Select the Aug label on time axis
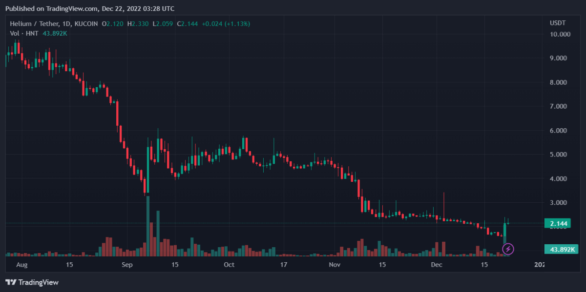This screenshot has height=292, width=586. 22,265
